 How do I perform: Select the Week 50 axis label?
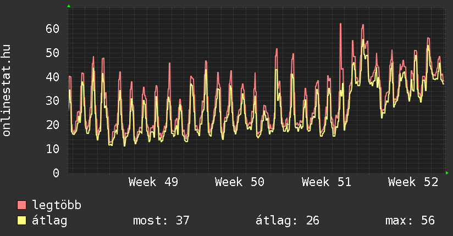(240, 182)
